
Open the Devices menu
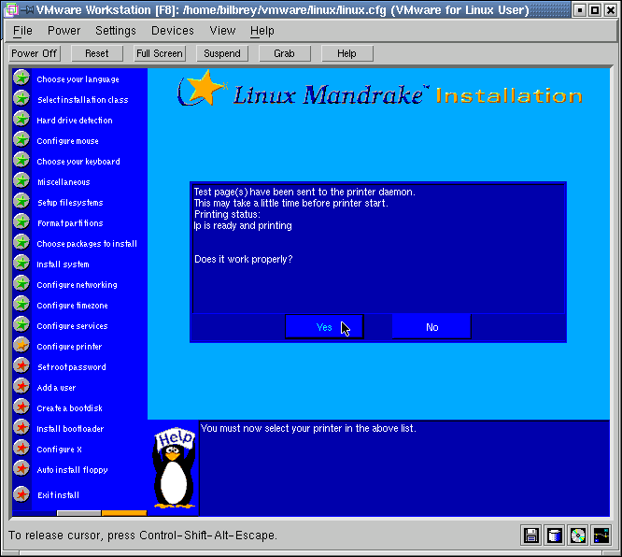point(173,31)
